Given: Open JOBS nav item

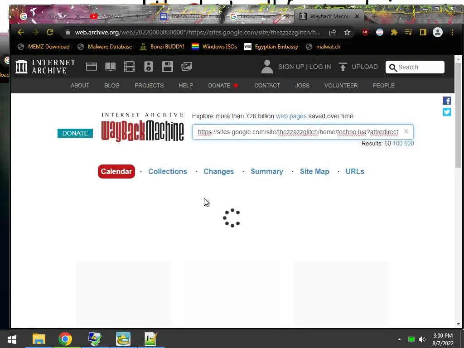Looking at the screenshot, I should tap(302, 86).
